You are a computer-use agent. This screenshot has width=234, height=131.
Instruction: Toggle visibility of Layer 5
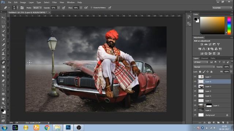coord(195,91)
